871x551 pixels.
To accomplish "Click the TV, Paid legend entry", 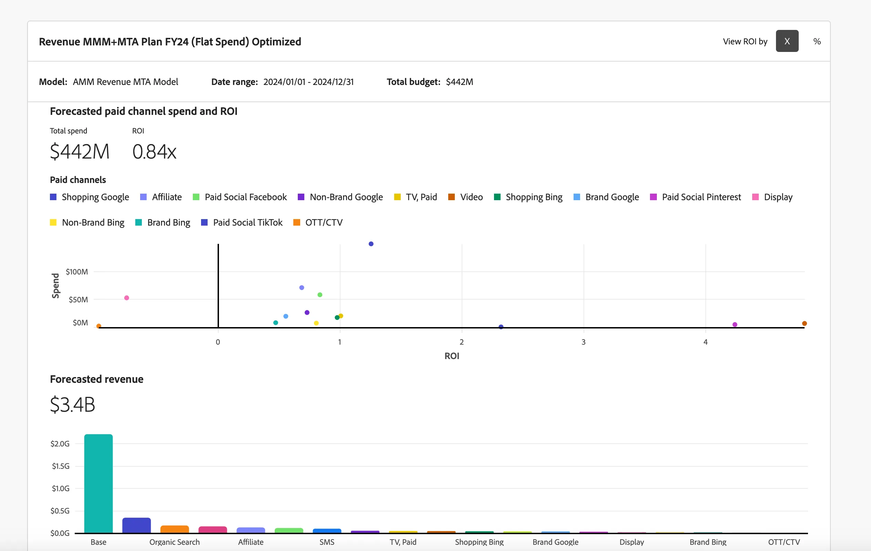I will [415, 197].
